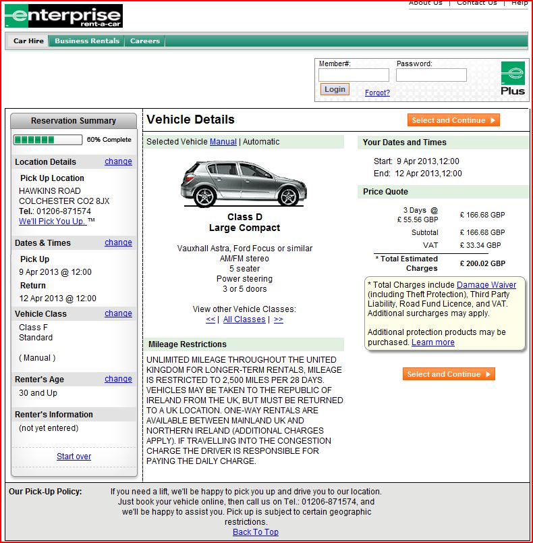Click the Start: 9 Apr 2013,12:00 line
The height and width of the screenshot is (543, 533).
pos(416,161)
